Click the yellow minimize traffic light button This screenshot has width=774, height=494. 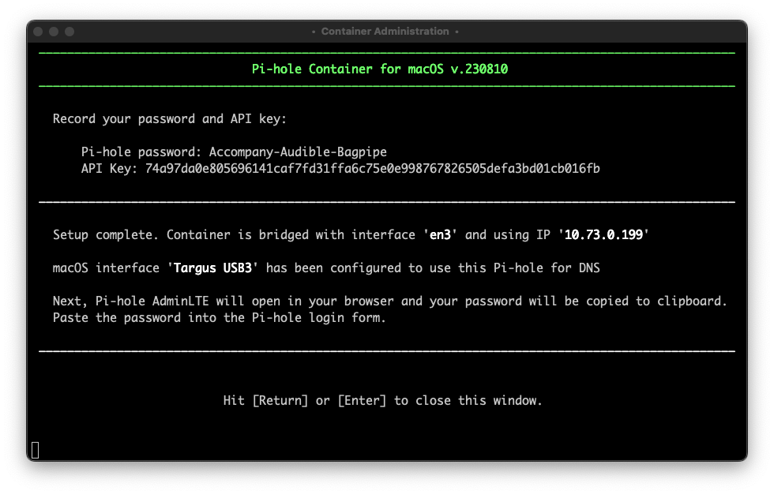pos(54,32)
